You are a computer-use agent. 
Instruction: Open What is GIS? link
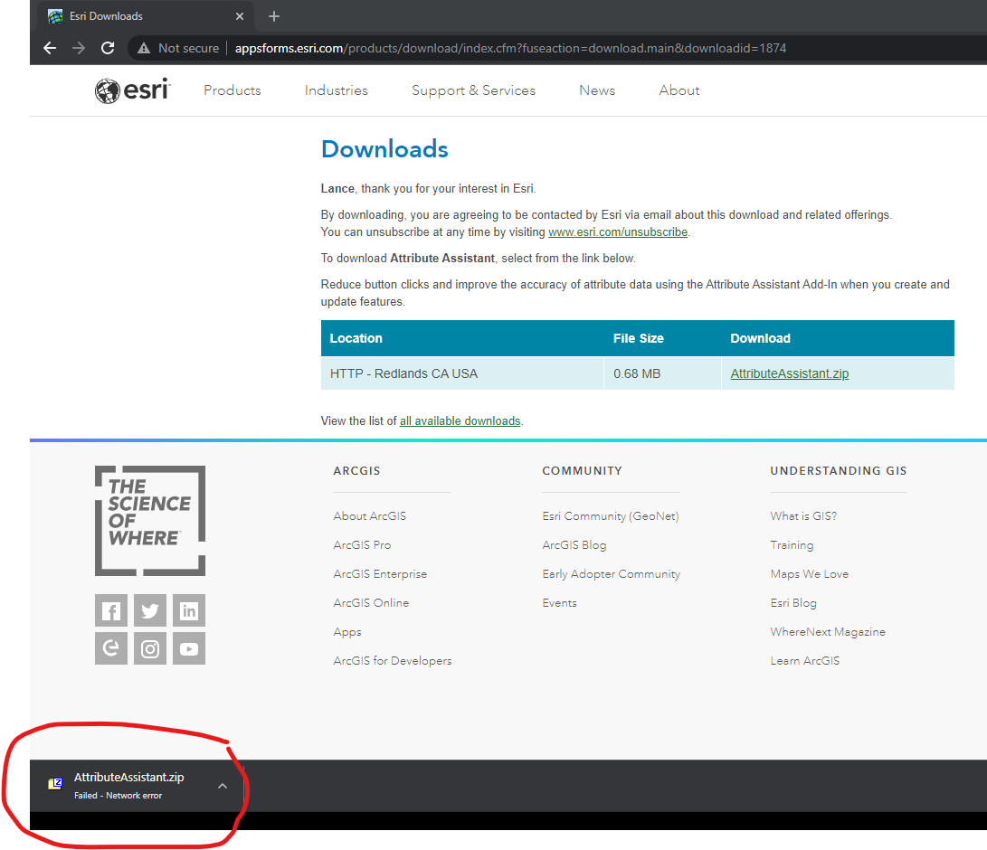[x=804, y=516]
